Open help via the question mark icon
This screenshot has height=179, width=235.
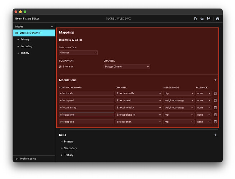tap(217, 19)
